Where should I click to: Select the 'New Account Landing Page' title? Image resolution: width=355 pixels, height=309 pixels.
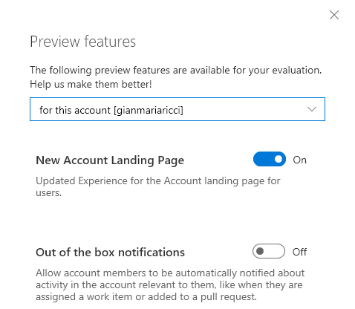click(x=110, y=160)
